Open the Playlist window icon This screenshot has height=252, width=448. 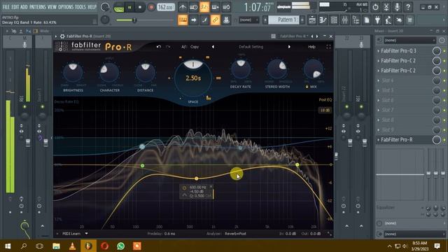(x=312, y=20)
